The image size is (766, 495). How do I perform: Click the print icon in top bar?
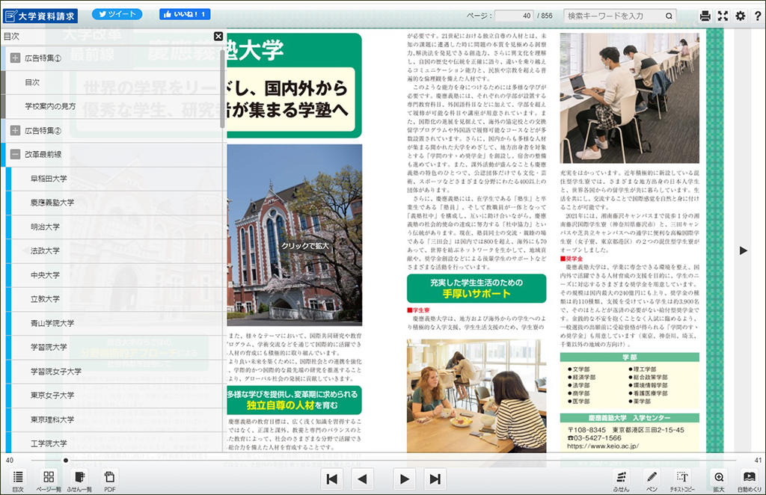(705, 16)
